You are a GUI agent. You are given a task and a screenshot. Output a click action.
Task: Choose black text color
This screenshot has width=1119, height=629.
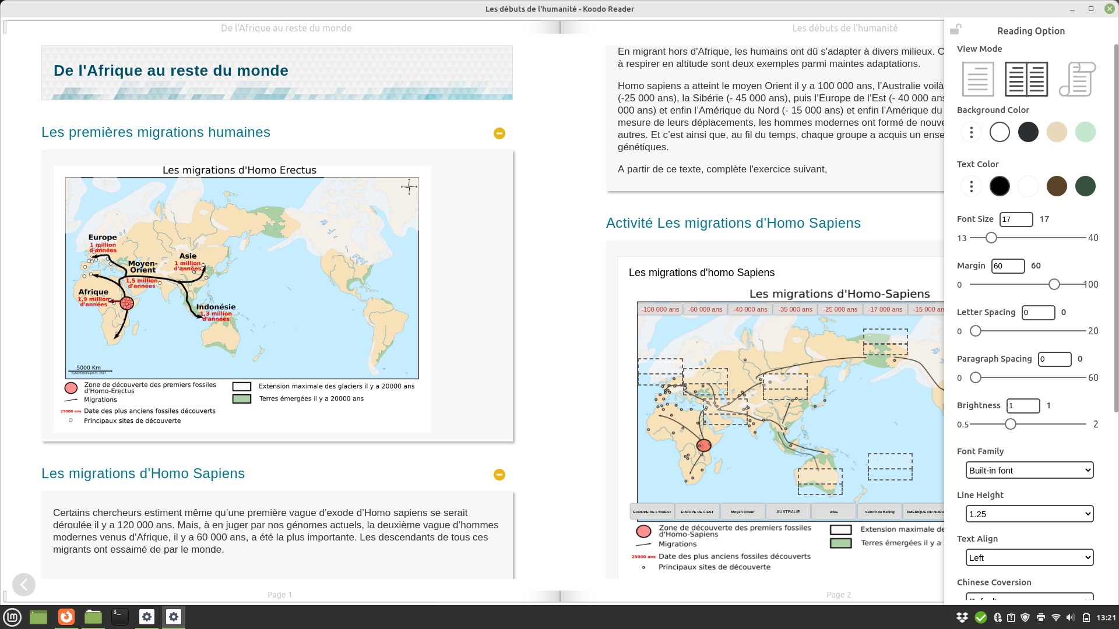1000,186
